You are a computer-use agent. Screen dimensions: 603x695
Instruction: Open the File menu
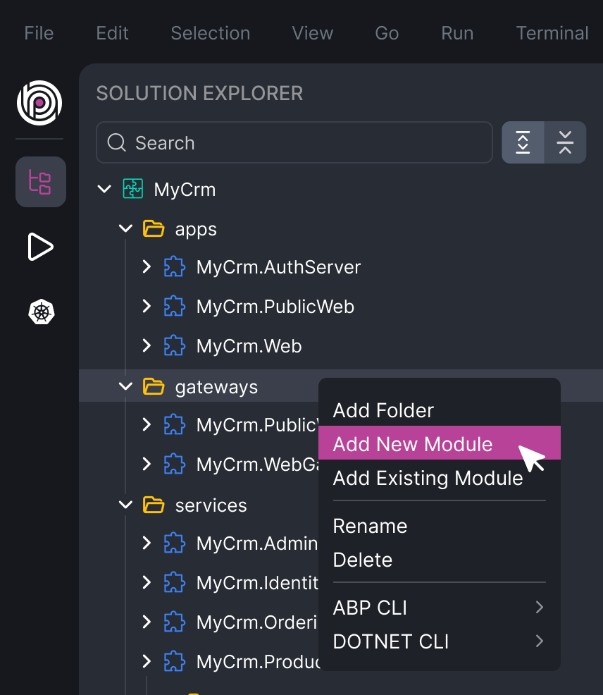tap(39, 33)
